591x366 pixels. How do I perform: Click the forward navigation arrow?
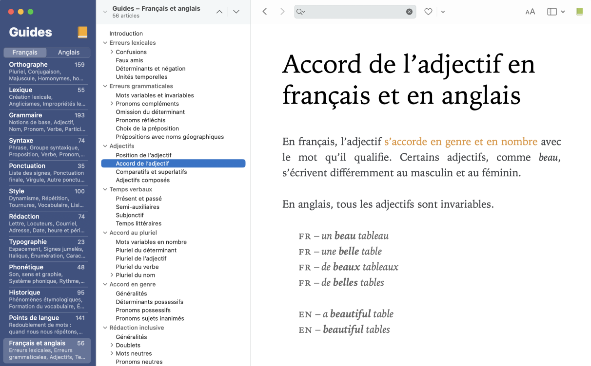click(282, 11)
